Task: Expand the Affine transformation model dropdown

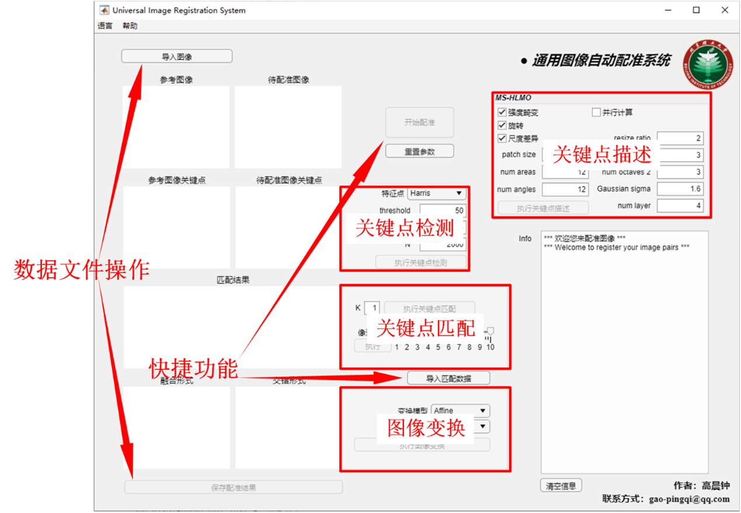Action: point(460,411)
